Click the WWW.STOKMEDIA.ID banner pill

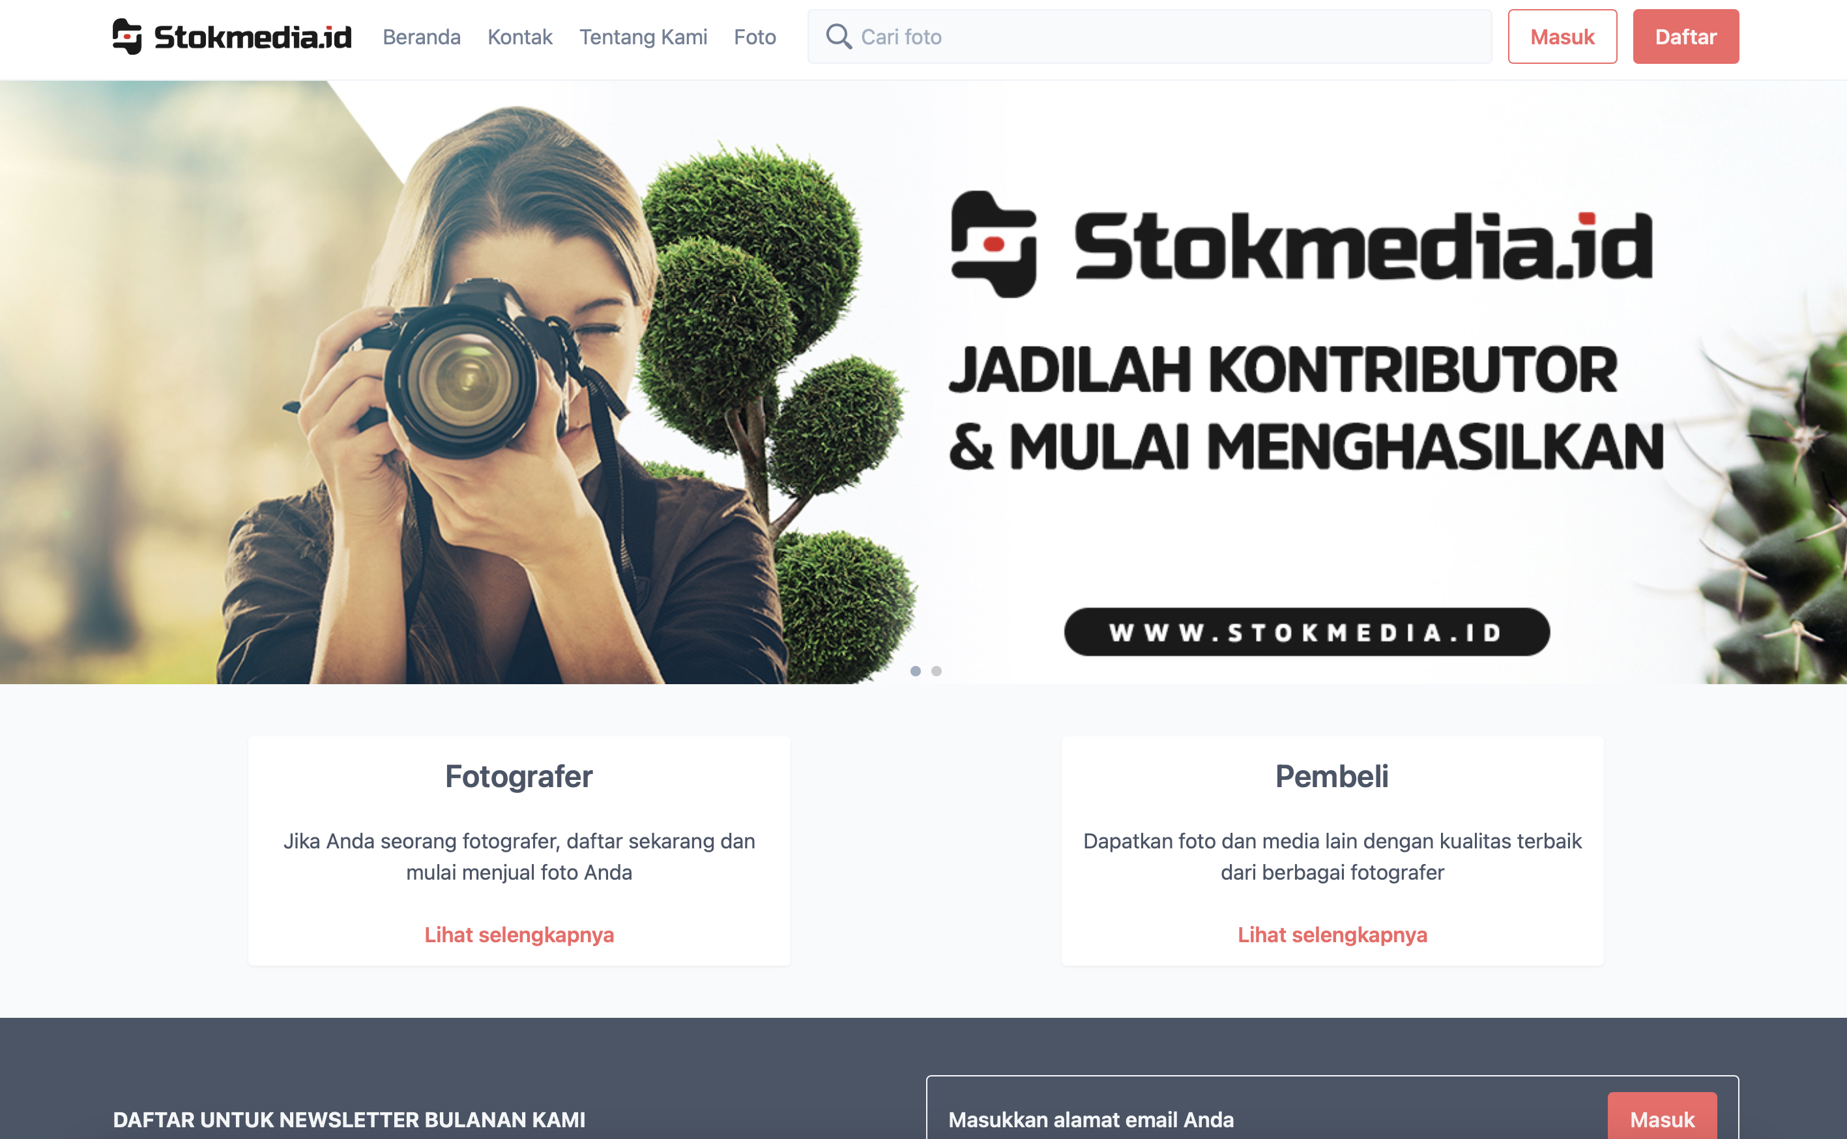pyautogui.click(x=1307, y=631)
